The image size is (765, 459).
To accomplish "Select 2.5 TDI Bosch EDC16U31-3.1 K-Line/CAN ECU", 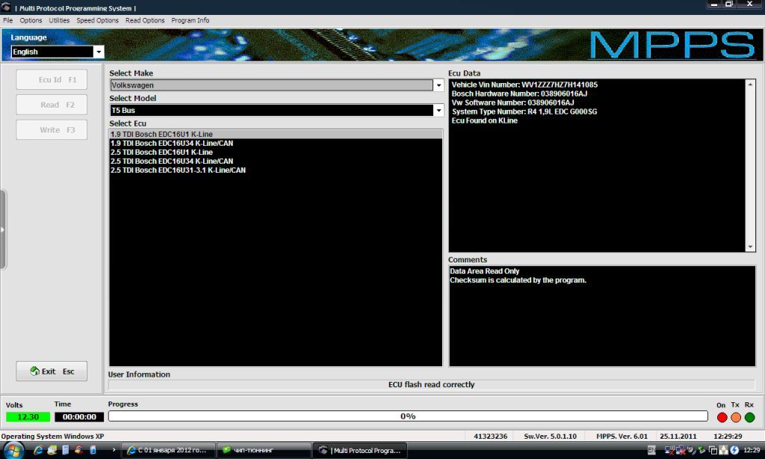I will pyautogui.click(x=276, y=170).
